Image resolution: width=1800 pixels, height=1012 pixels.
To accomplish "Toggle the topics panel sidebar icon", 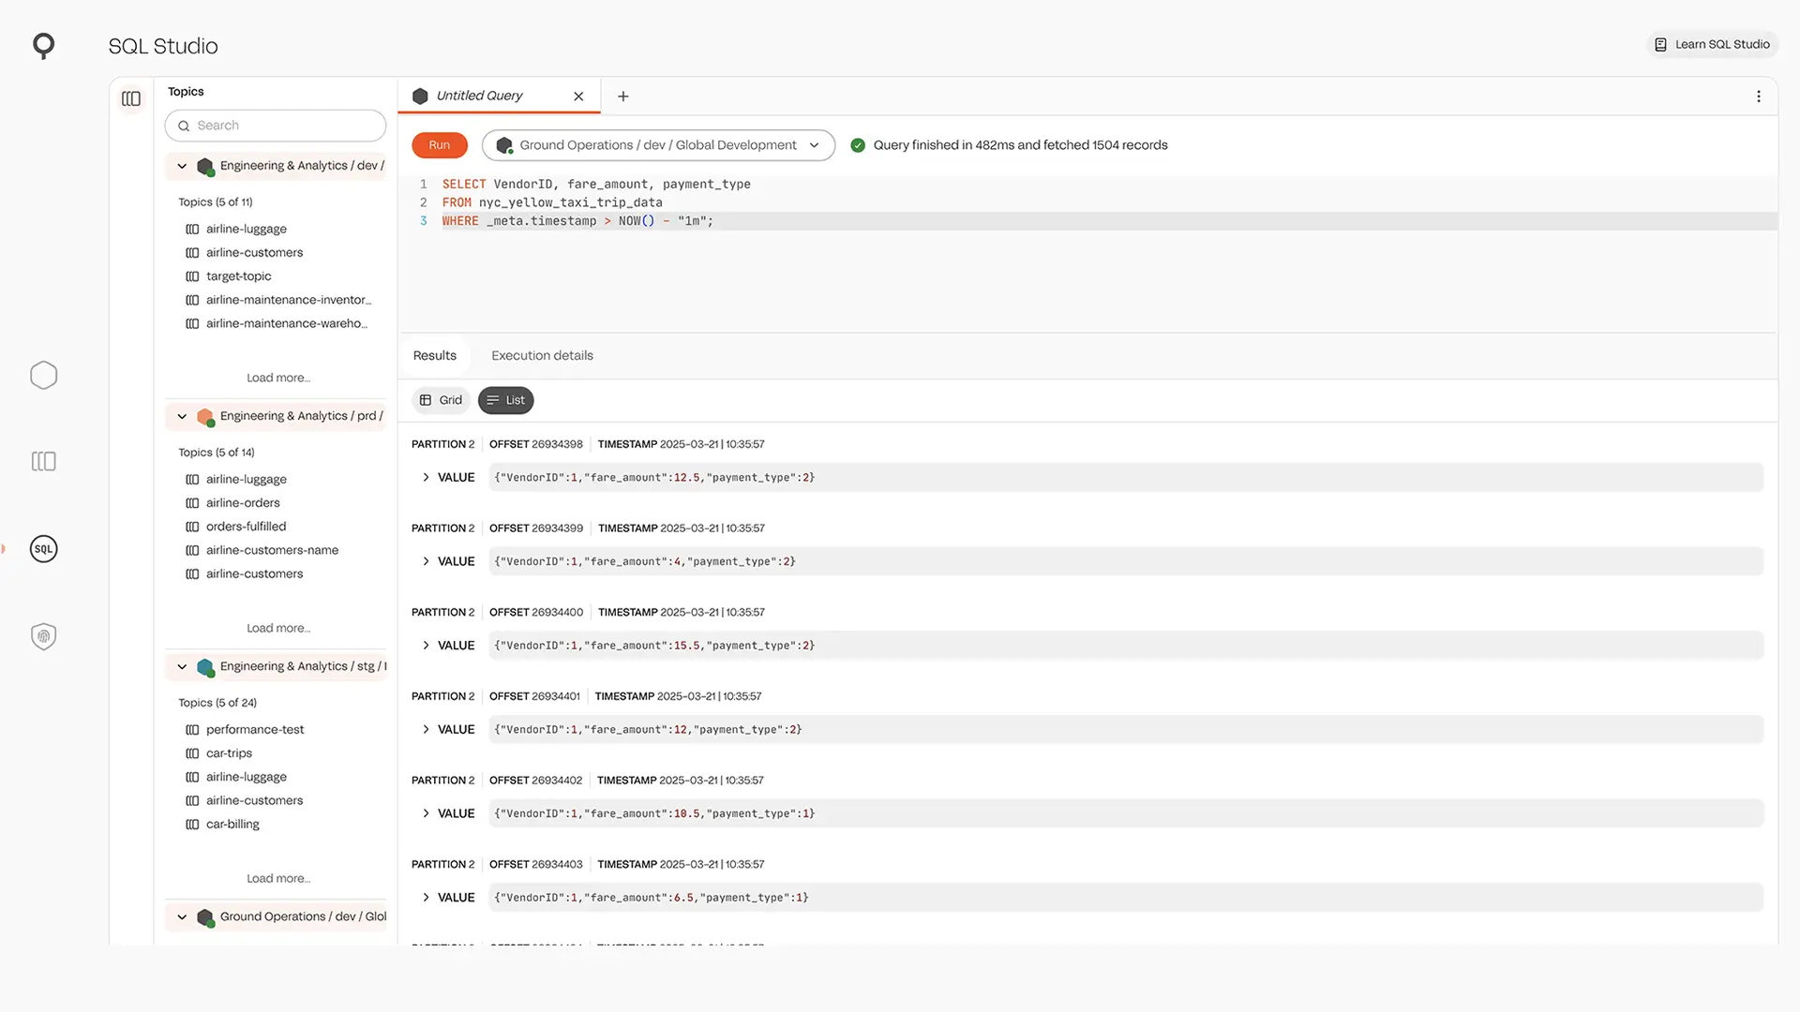I will point(131,98).
